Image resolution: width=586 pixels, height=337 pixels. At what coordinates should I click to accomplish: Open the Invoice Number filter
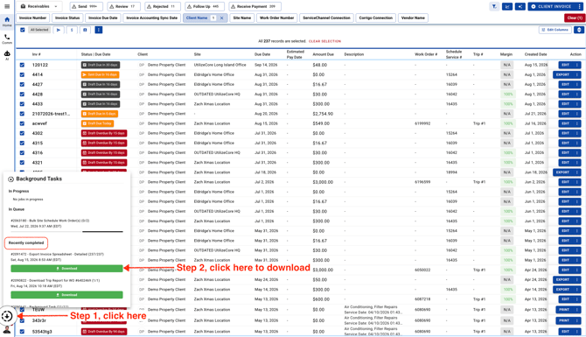[x=32, y=18]
